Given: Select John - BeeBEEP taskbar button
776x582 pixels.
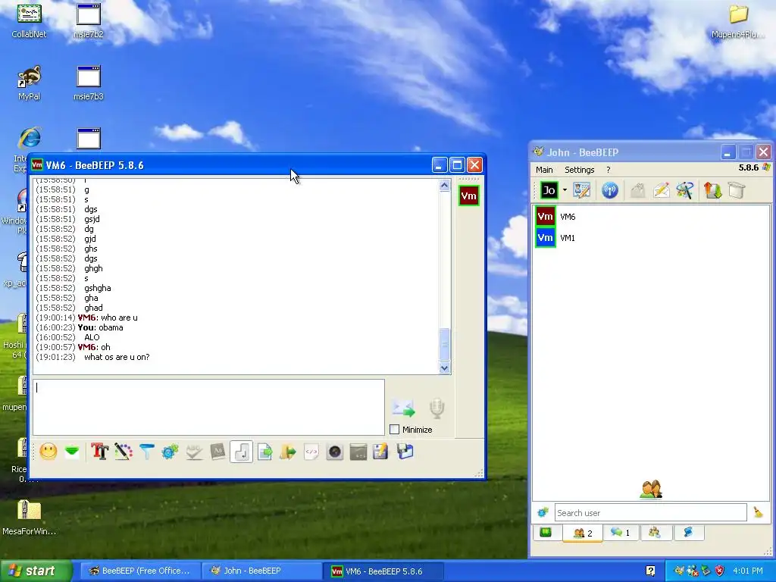Looking at the screenshot, I should 261,571.
